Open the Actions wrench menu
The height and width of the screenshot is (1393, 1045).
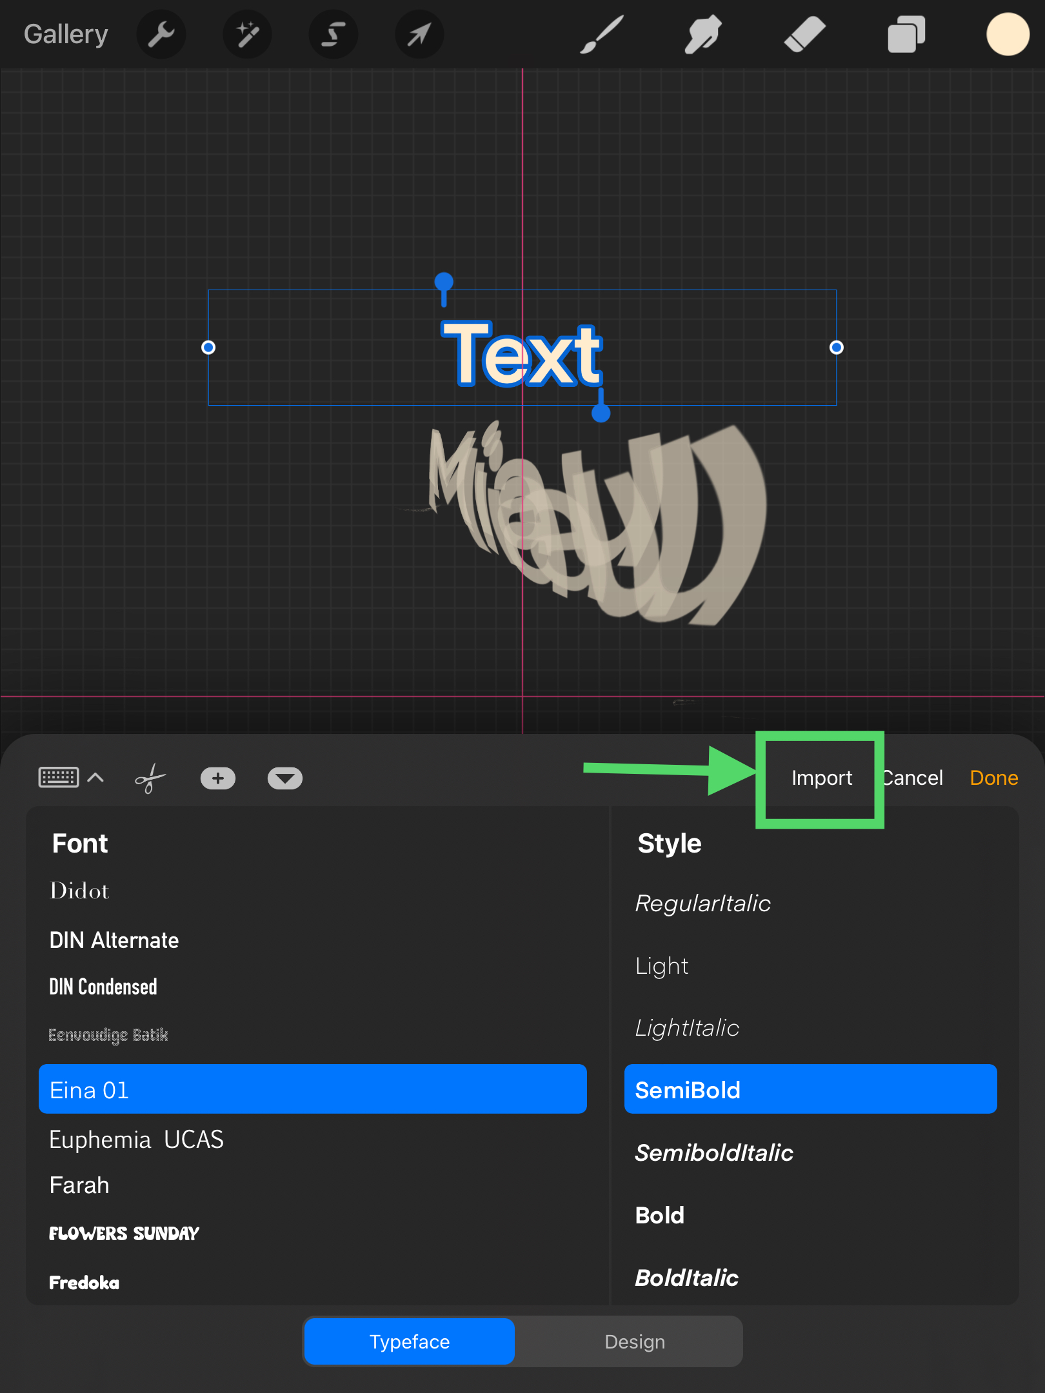pos(161,35)
